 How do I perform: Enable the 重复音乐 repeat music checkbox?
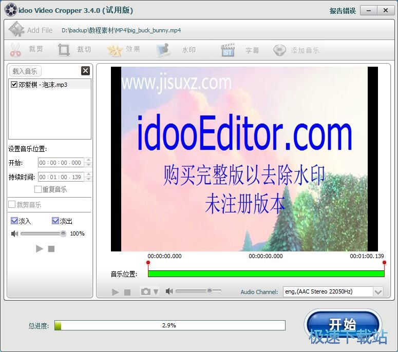[x=38, y=189]
